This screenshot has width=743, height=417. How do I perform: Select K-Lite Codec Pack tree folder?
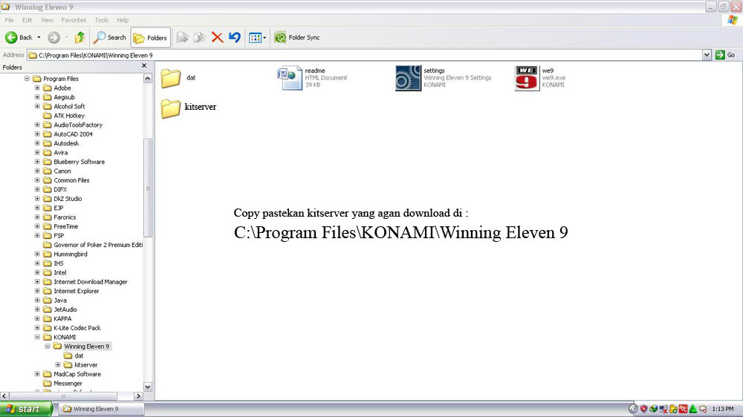(77, 327)
